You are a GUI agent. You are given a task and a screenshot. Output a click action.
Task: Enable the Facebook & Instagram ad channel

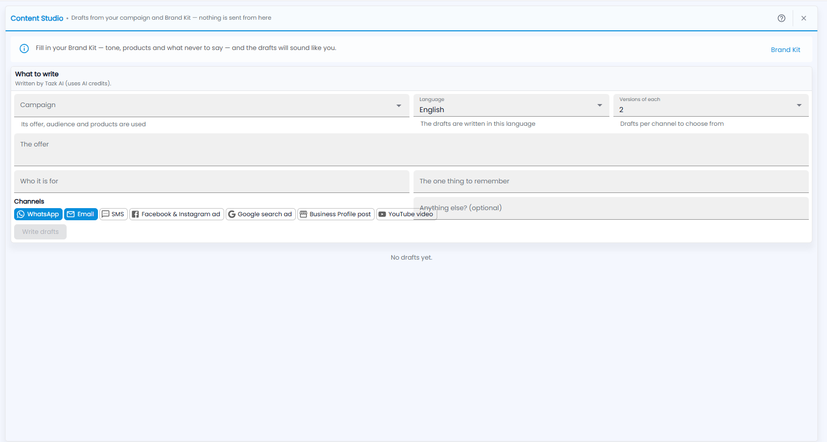(177, 214)
